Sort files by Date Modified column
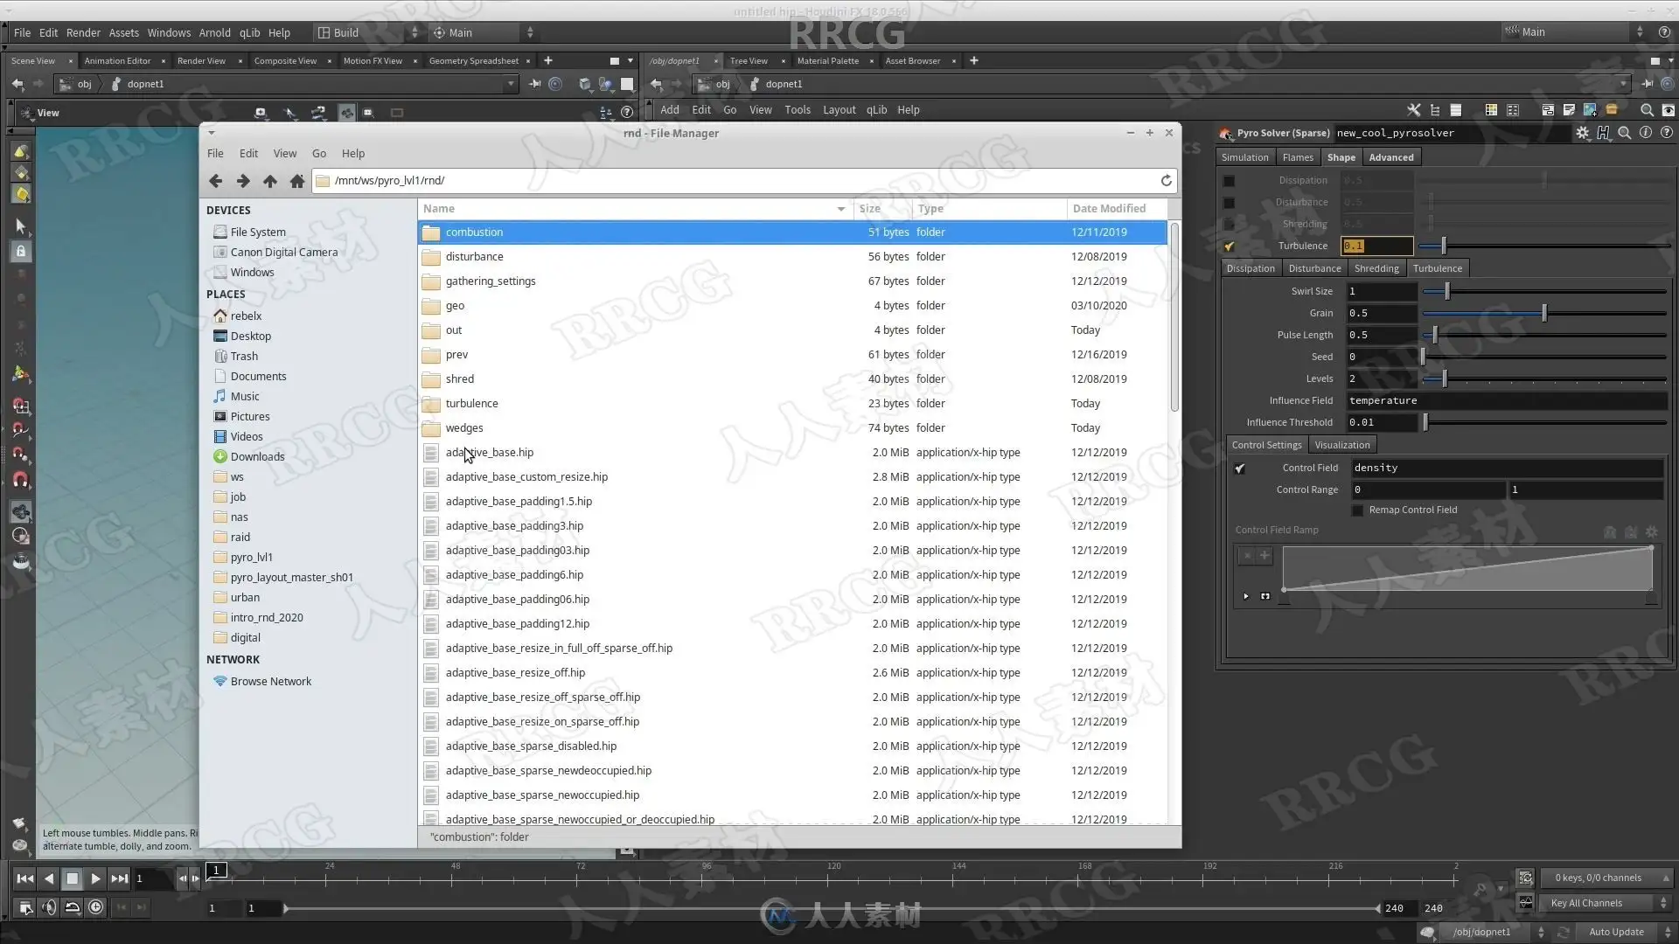This screenshot has width=1679, height=944. tap(1118, 209)
